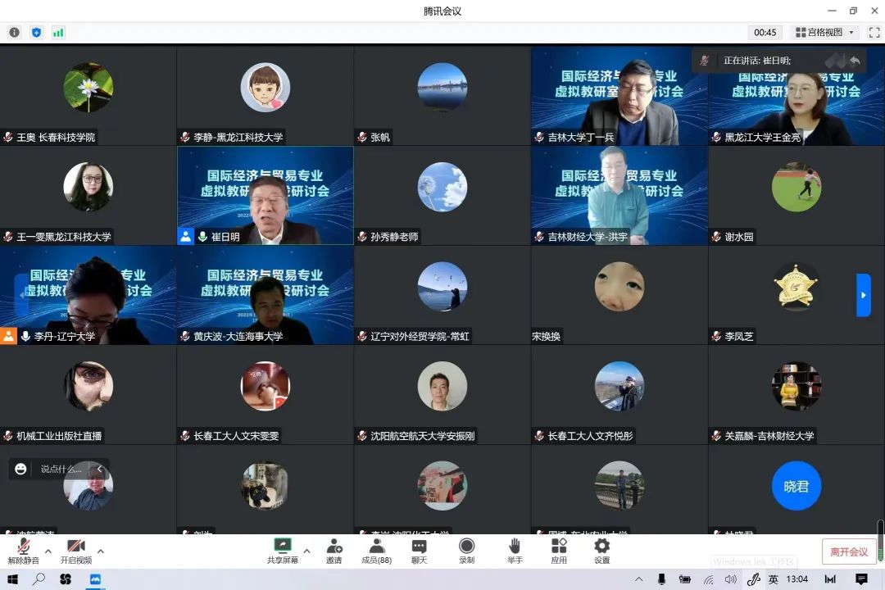Click the 说点什么 chat input box
Viewport: 885px width, 590px height.
tap(62, 469)
